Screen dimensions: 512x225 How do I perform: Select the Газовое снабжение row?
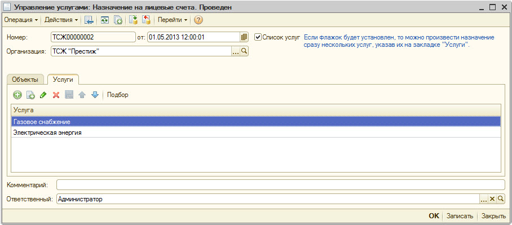tap(256, 122)
